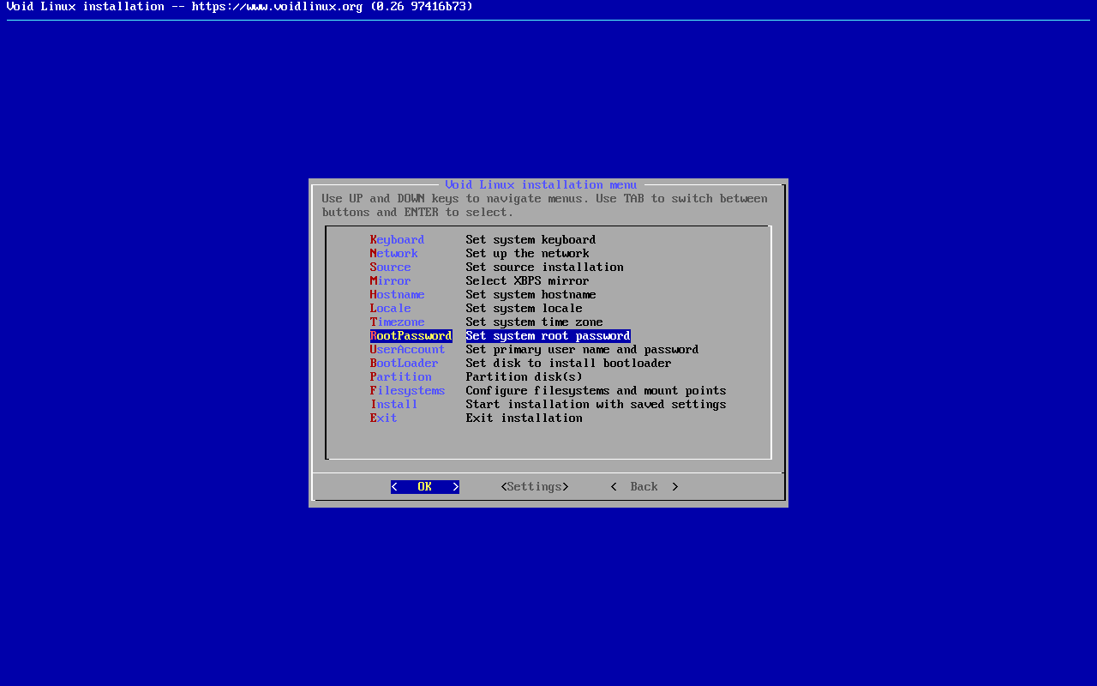Select the Mirror menu item
Image resolution: width=1097 pixels, height=686 pixels.
[391, 281]
